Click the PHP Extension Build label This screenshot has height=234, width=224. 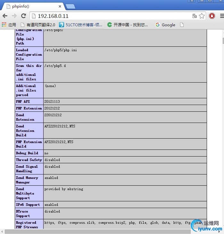(x=29, y=144)
